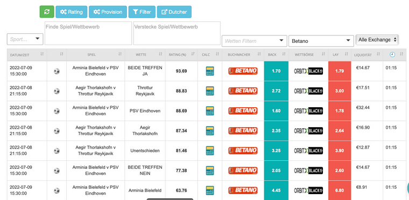Click Orbit X logo in PSV Eindhoven bet row
Image resolution: width=409 pixels, height=200 pixels.
click(308, 110)
